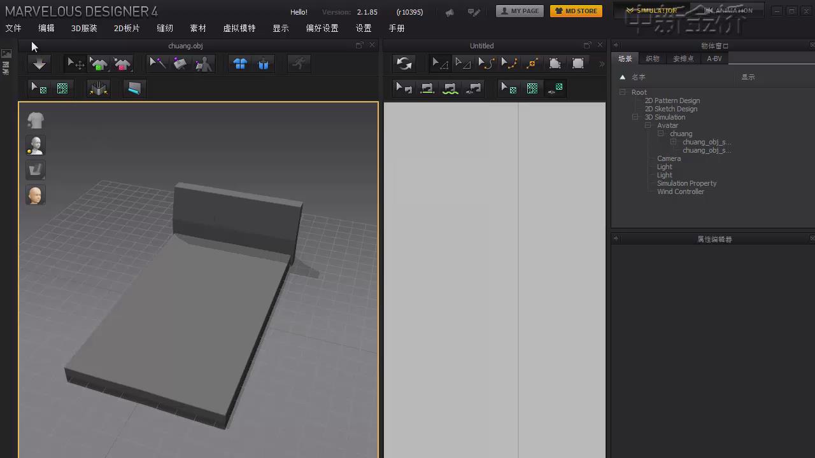Toggle the Show Sewing eye-machine icon
This screenshot has width=815, height=458.
tap(474, 88)
